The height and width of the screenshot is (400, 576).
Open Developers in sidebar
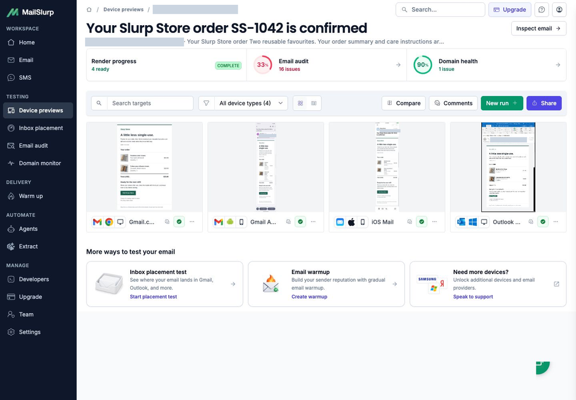(x=38, y=279)
